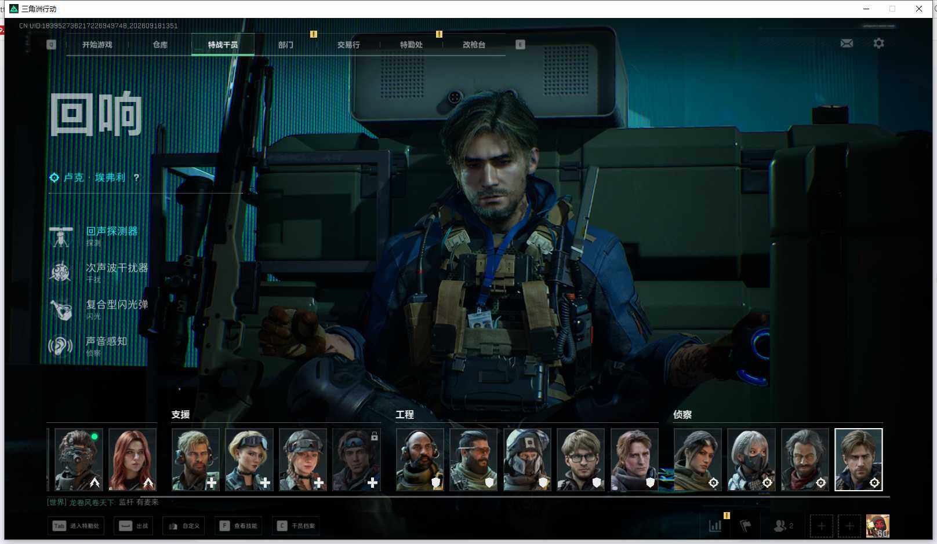The height and width of the screenshot is (544, 937).
Task: Select the assault operator with night-vision goggles
Action: [x=79, y=459]
